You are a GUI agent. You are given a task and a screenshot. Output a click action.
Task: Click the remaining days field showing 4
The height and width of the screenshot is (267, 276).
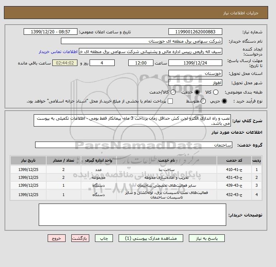pos(102,63)
